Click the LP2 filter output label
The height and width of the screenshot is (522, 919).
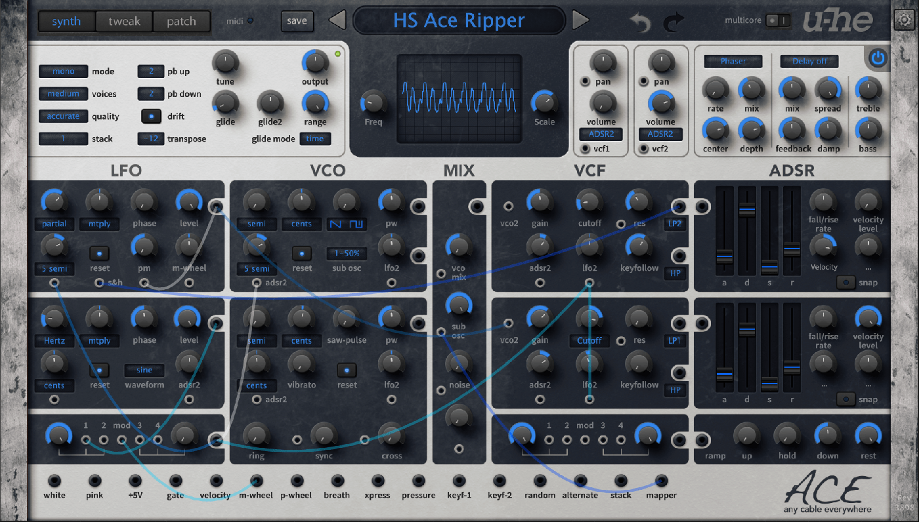[675, 224]
